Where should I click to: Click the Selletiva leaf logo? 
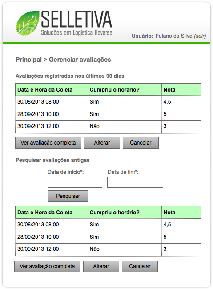pyautogui.click(x=28, y=23)
